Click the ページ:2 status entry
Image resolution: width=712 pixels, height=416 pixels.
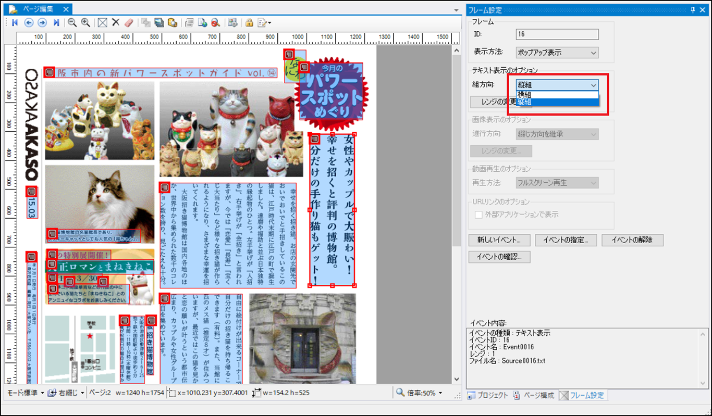pyautogui.click(x=100, y=393)
